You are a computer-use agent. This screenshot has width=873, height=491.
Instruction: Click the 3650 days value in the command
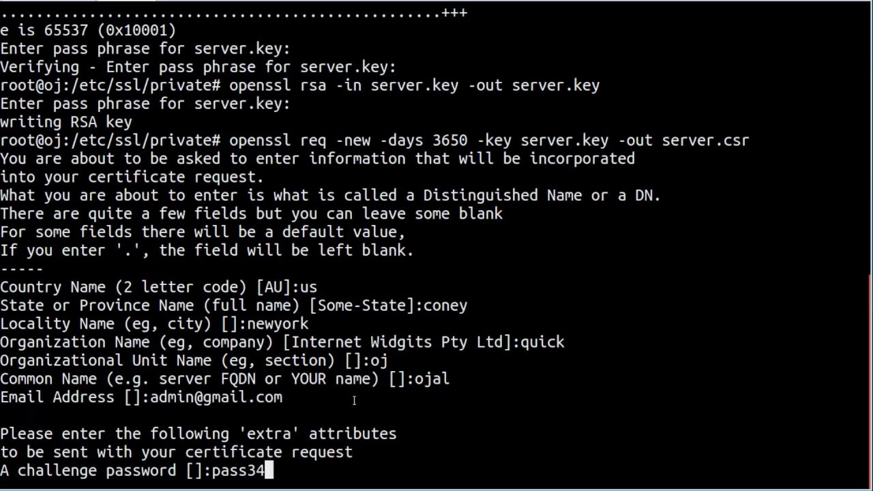[449, 140]
